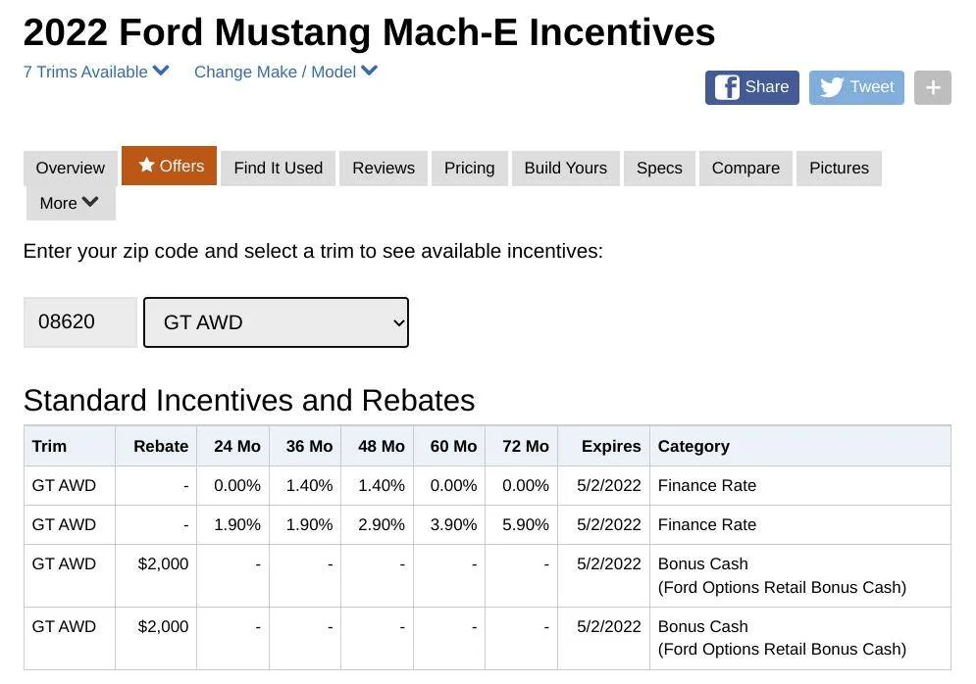This screenshot has height=684, width=976.
Task: Open the Compare tab
Action: click(x=745, y=168)
